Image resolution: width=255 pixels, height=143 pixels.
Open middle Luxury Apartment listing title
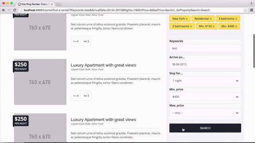coord(103,65)
